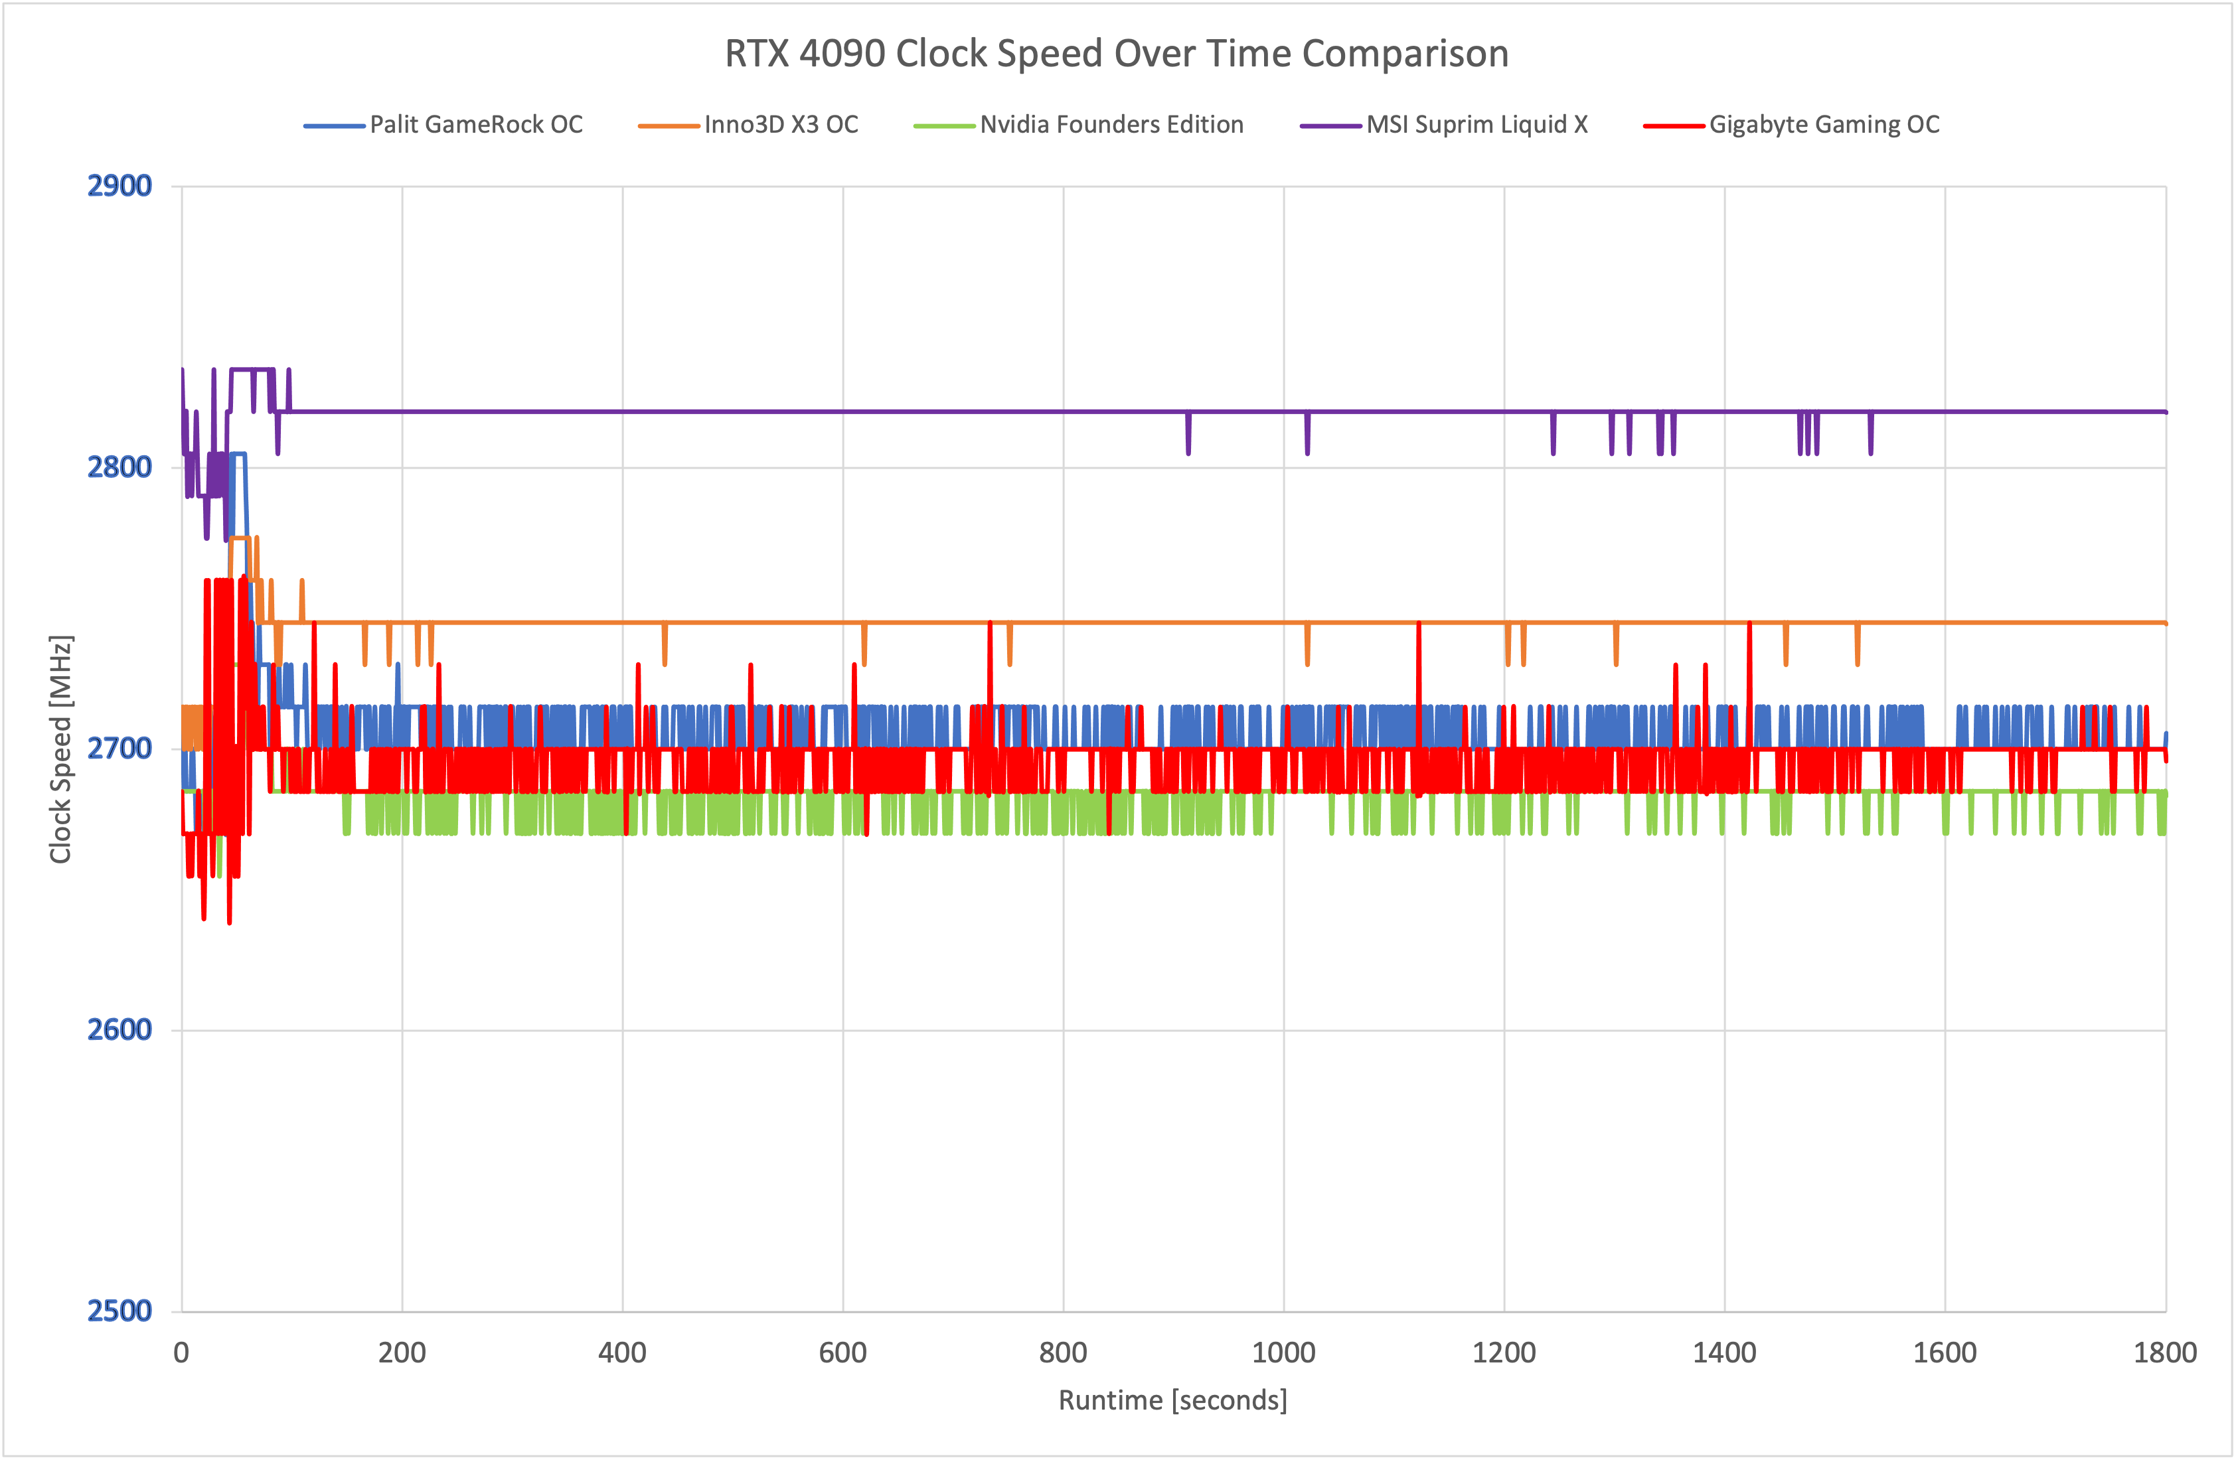Click the 1000 x-axis tick label
This screenshot has width=2236, height=1460.
pyautogui.click(x=1283, y=1353)
